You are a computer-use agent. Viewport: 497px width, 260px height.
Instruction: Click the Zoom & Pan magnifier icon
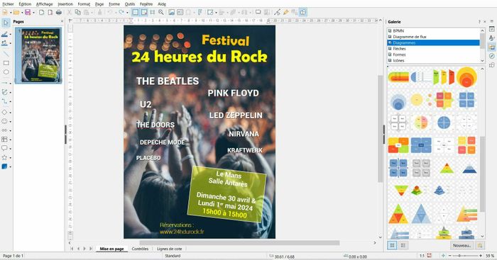(161, 12)
